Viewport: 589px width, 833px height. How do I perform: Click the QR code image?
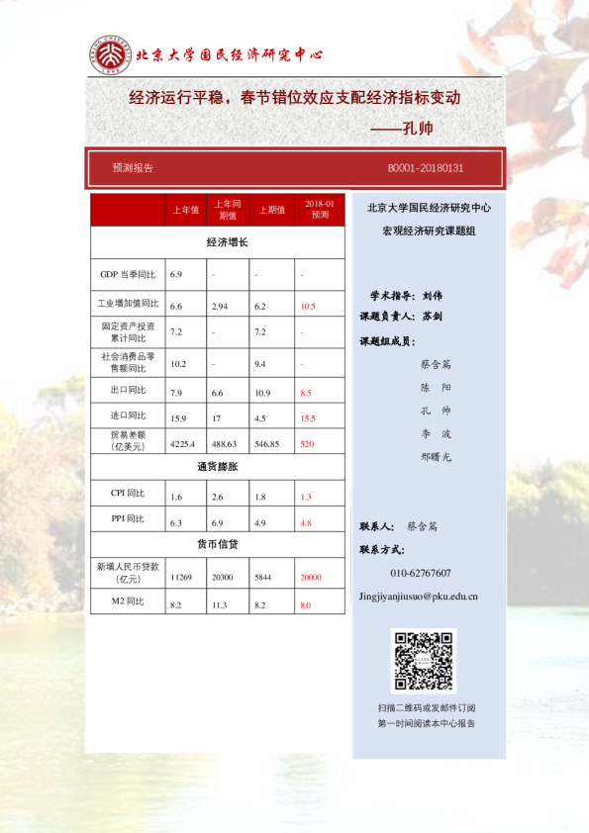(424, 661)
